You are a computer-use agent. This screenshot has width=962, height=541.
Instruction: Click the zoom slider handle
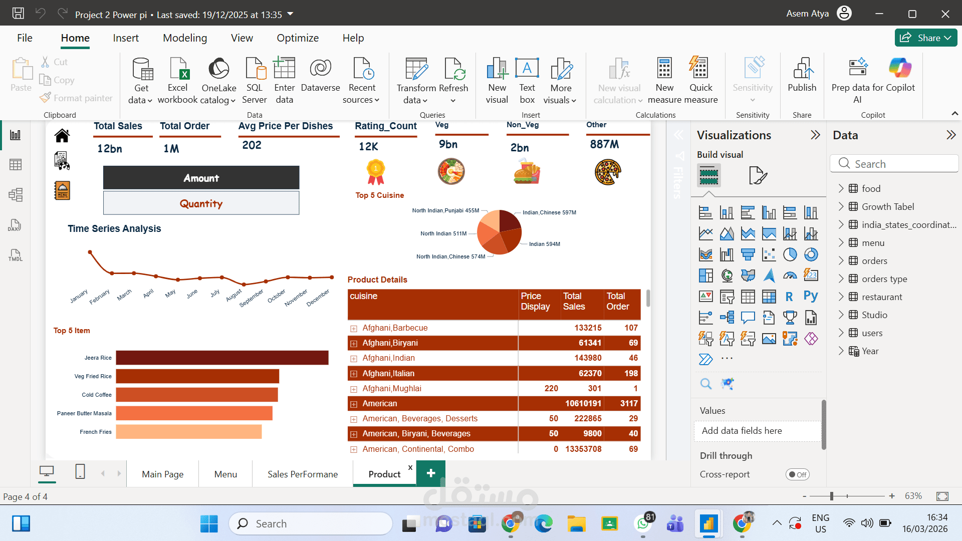(831, 496)
